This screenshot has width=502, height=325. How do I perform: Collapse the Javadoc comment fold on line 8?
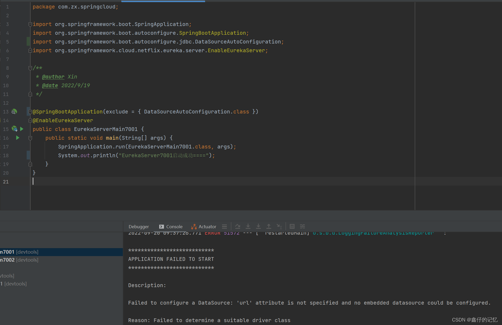pos(30,68)
